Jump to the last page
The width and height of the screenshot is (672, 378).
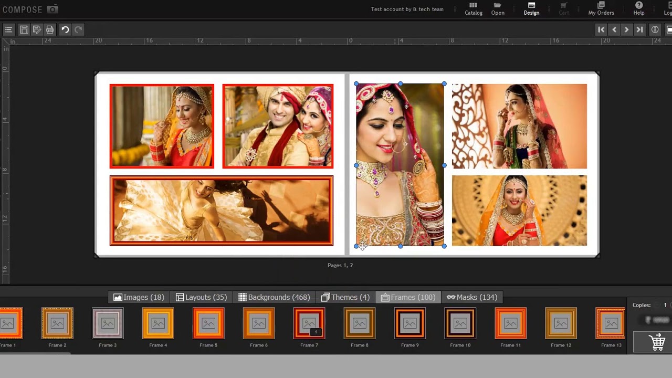(x=639, y=30)
